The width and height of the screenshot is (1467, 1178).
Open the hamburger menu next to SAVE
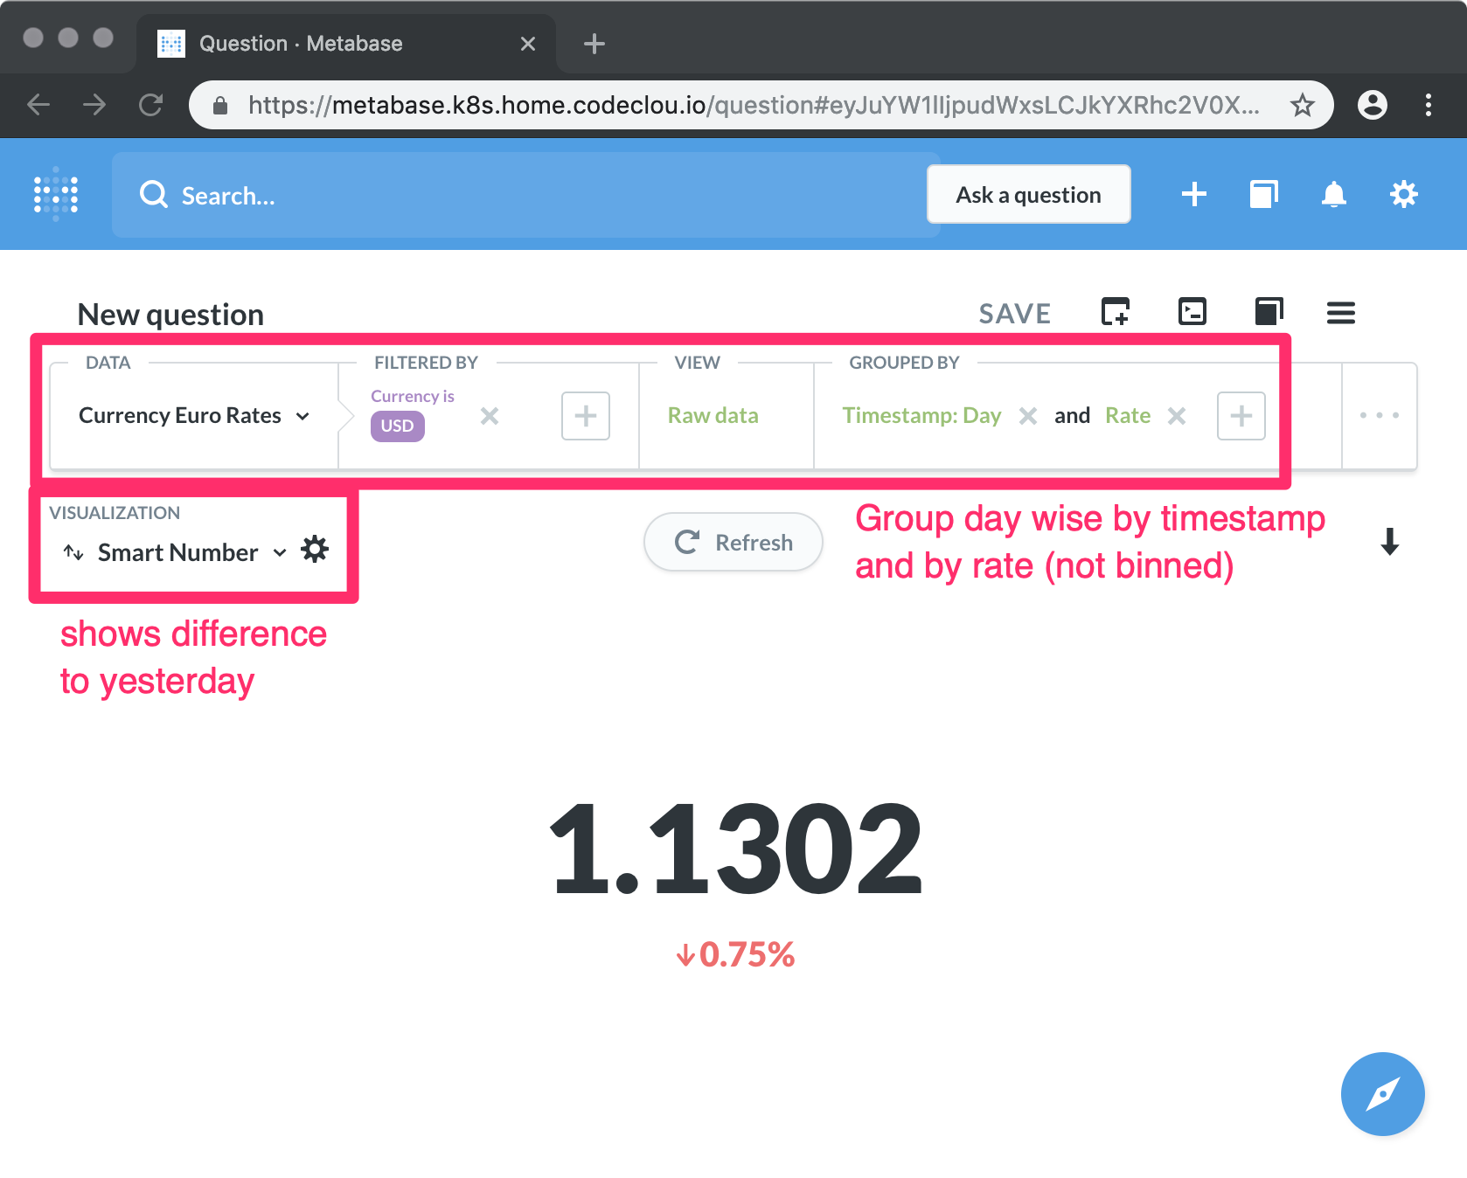pyautogui.click(x=1340, y=313)
